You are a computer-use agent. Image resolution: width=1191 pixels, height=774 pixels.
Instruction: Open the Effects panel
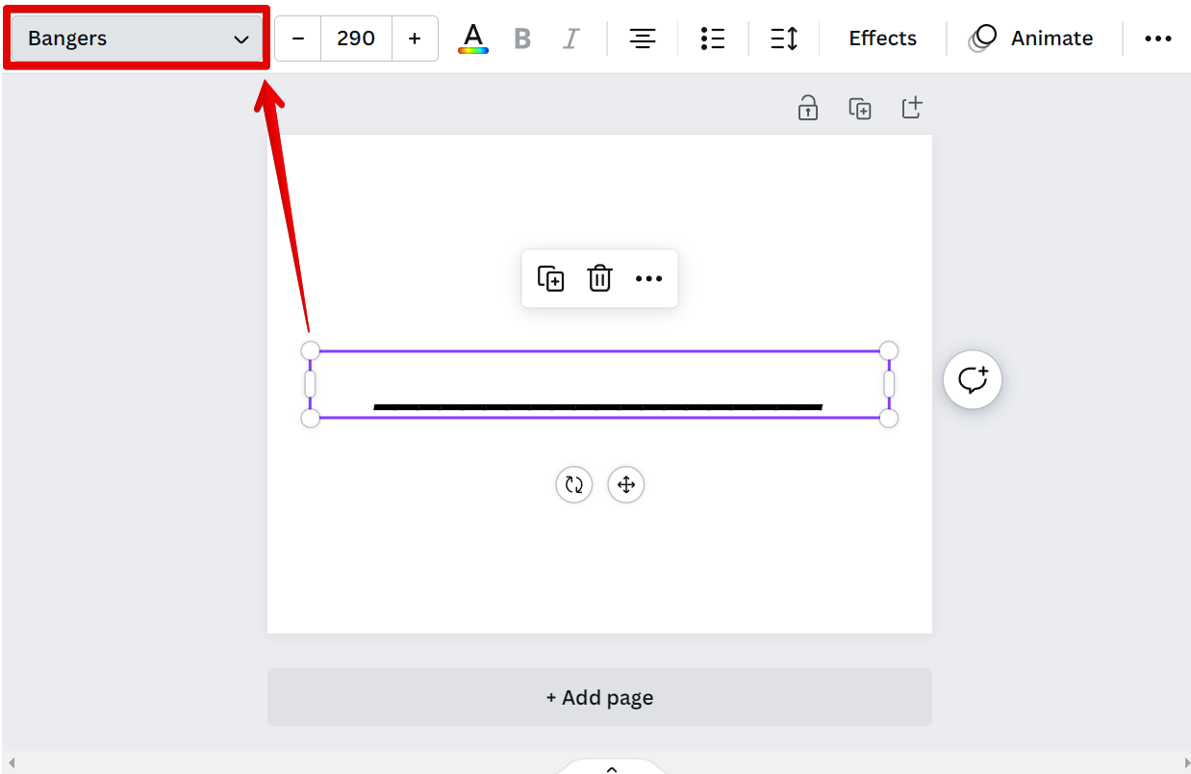[x=882, y=39]
